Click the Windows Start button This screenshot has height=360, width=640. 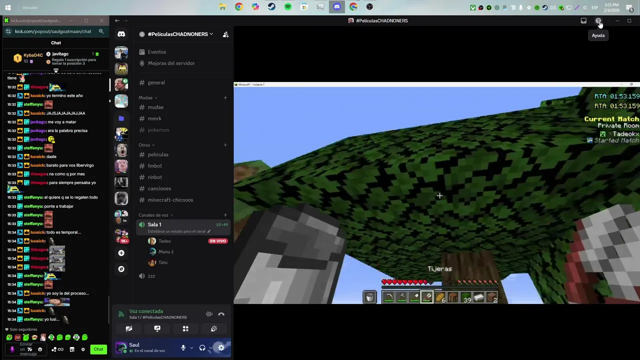(8, 7)
